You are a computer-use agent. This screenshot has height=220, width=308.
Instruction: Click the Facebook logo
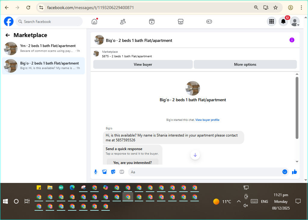9,21
